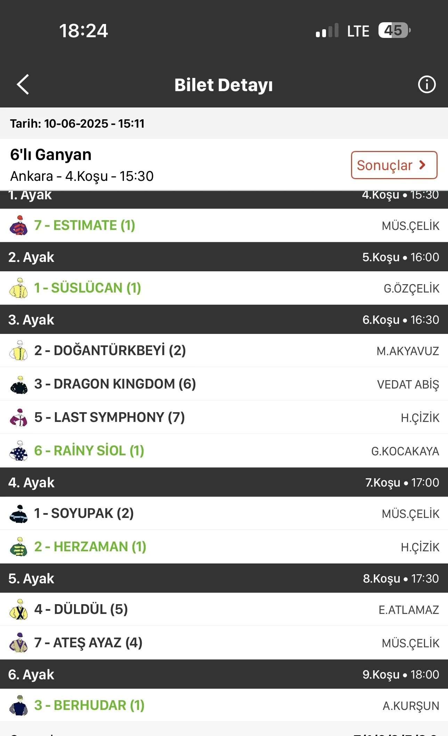Tap the silk icon beside LAST SYMPHONY
Image resolution: width=448 pixels, height=736 pixels.
click(19, 417)
